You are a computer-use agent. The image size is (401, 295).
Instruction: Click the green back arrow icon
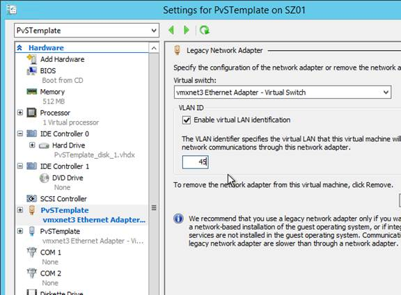(171, 30)
